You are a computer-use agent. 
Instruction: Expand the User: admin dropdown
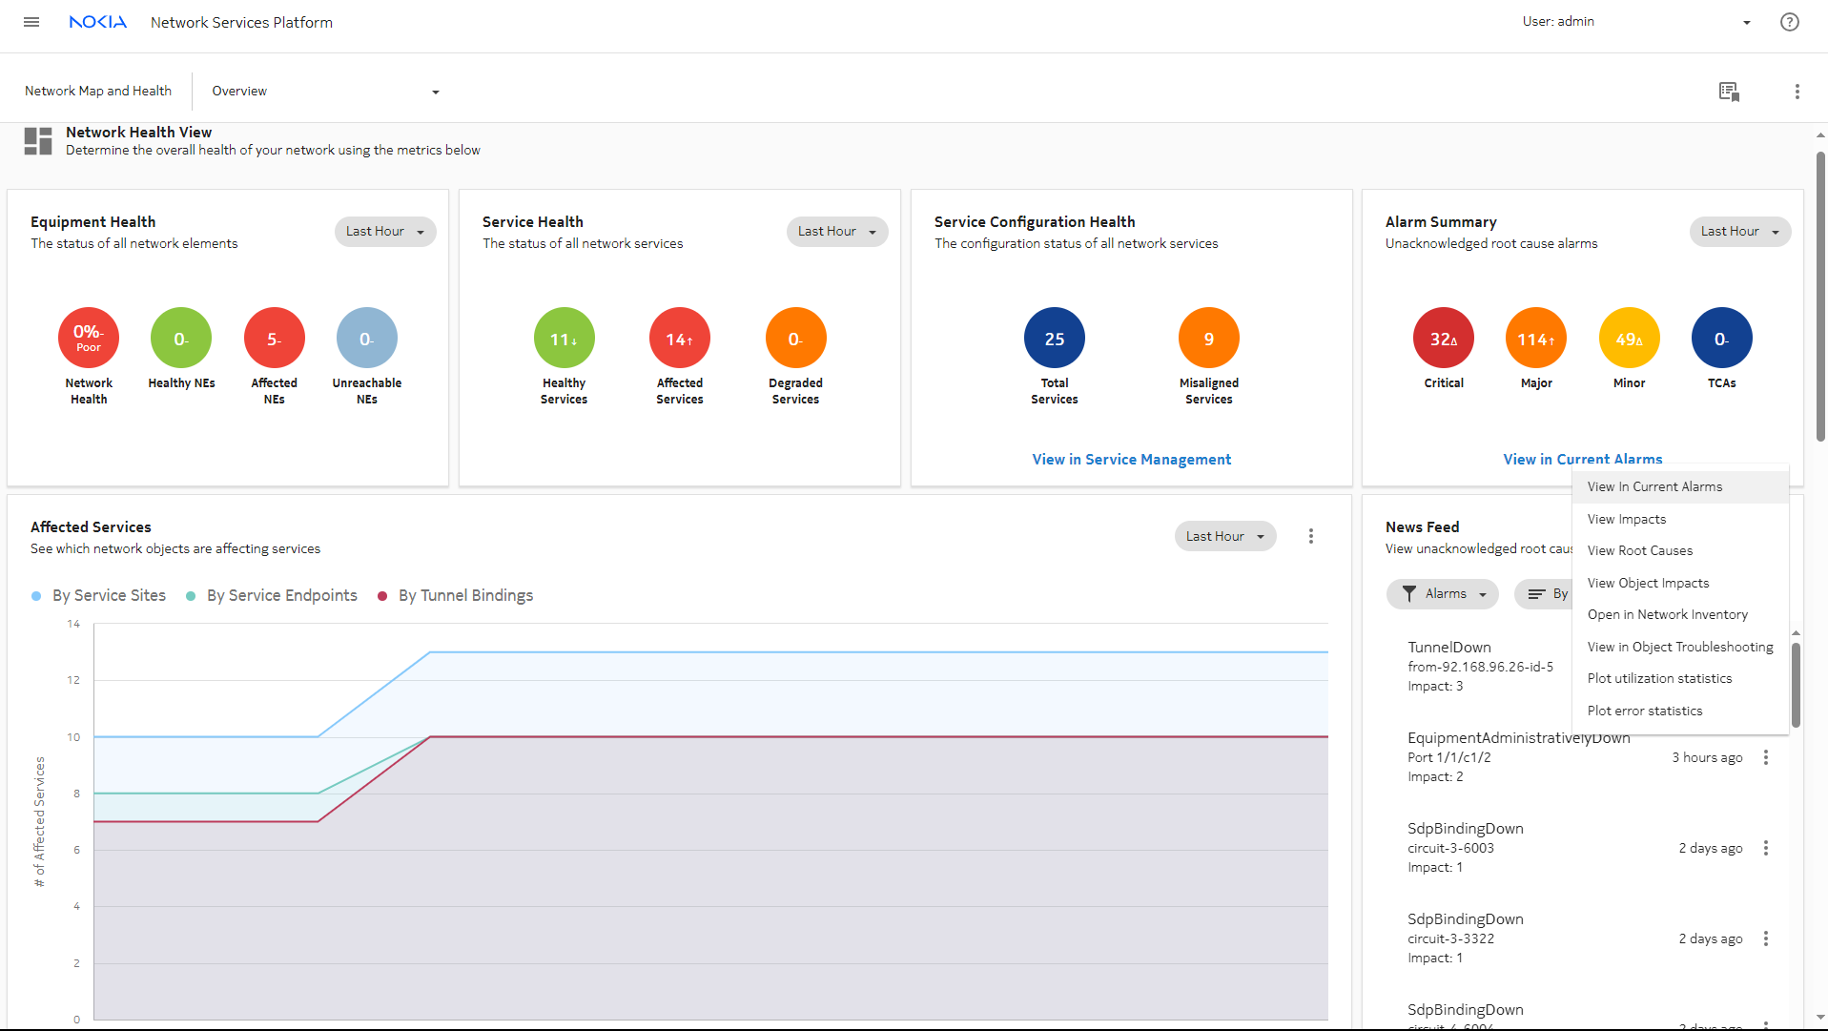(x=1635, y=22)
